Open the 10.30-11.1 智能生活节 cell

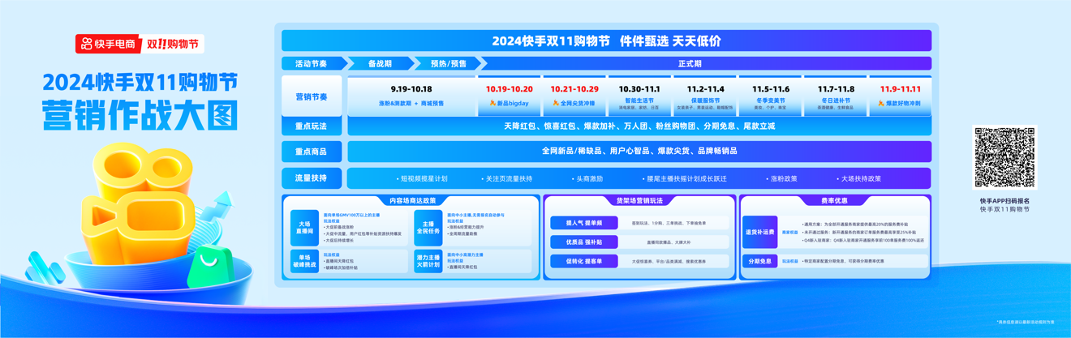pyautogui.click(x=639, y=96)
